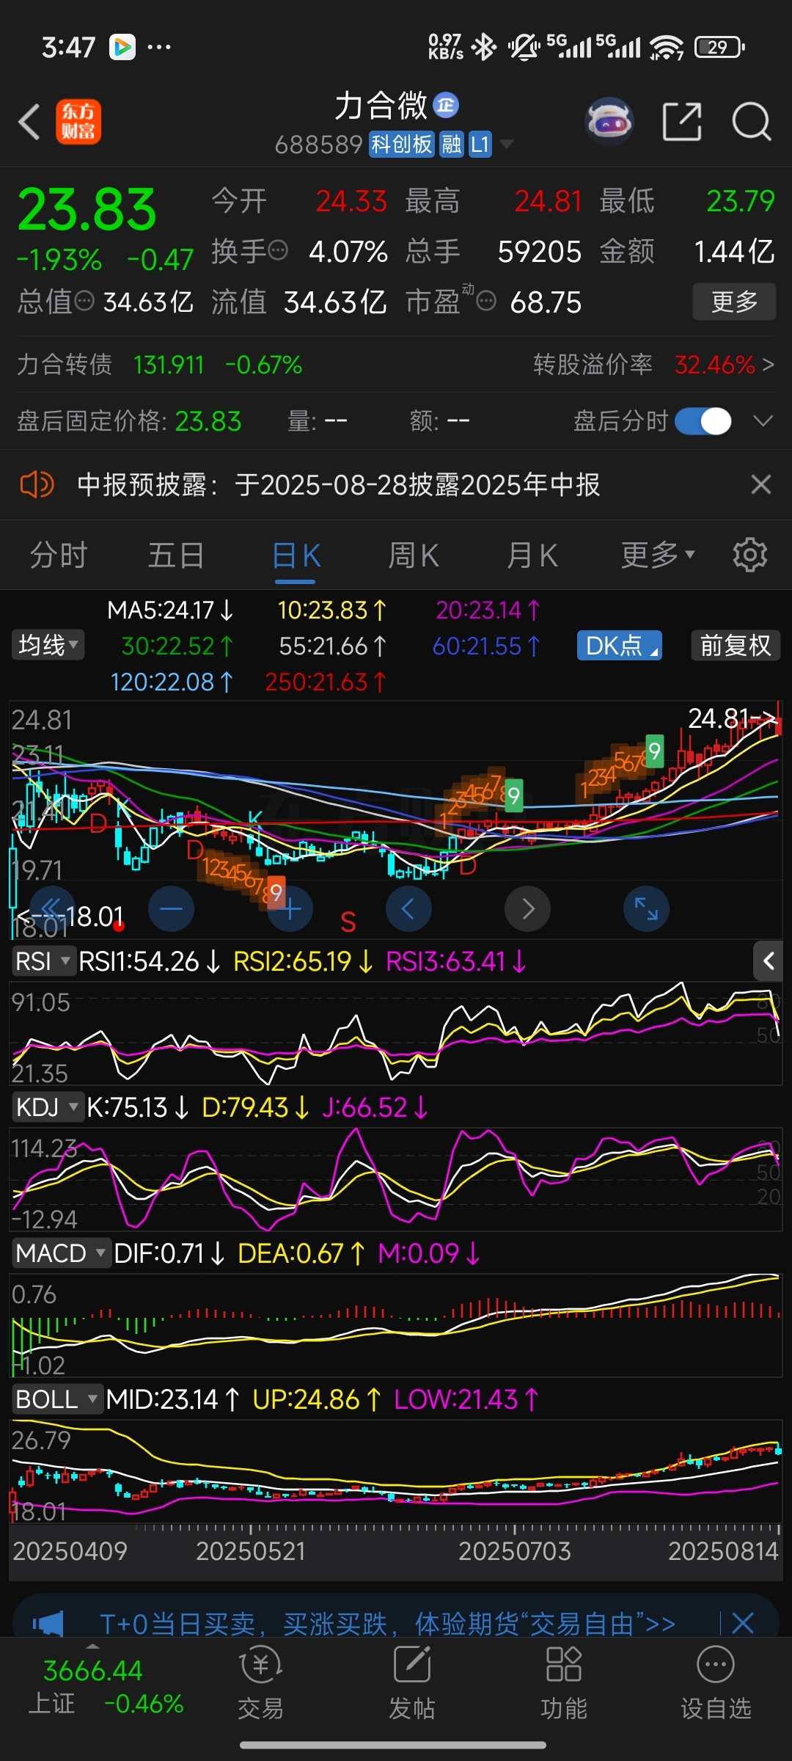Image resolution: width=792 pixels, height=1761 pixels.
Task: Zoom out chart with minus button
Action: (171, 909)
